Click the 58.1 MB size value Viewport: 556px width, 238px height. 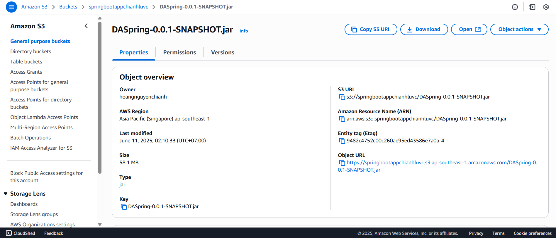[x=129, y=163]
